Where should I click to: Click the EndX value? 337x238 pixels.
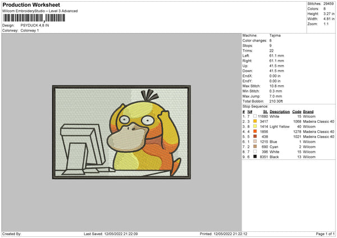click(x=275, y=76)
